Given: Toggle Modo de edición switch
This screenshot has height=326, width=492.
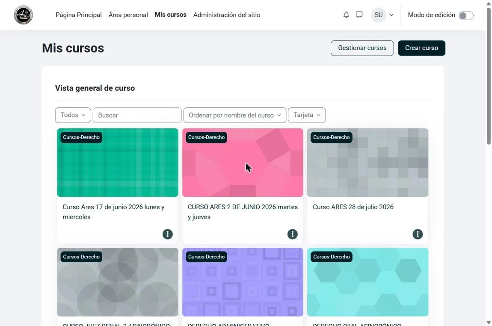Looking at the screenshot, I should (466, 15).
